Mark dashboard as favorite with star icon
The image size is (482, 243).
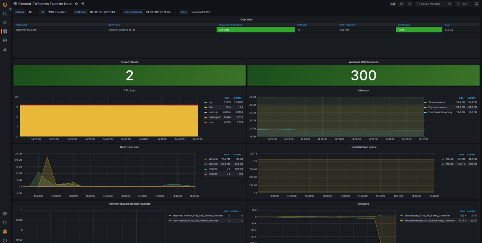(76, 4)
